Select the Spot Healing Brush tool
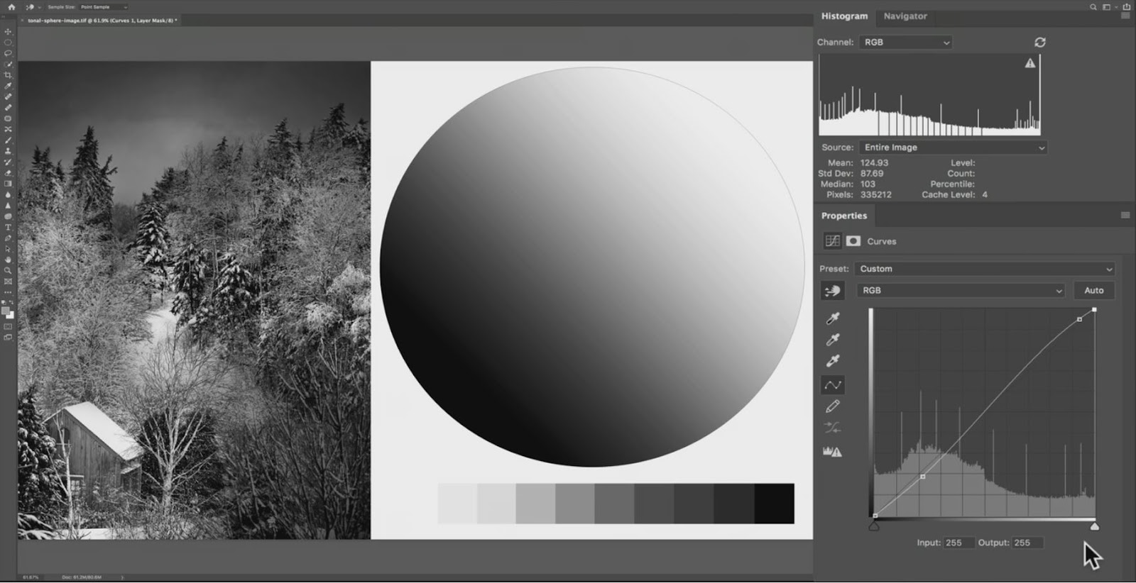This screenshot has width=1136, height=583. pos(8,96)
